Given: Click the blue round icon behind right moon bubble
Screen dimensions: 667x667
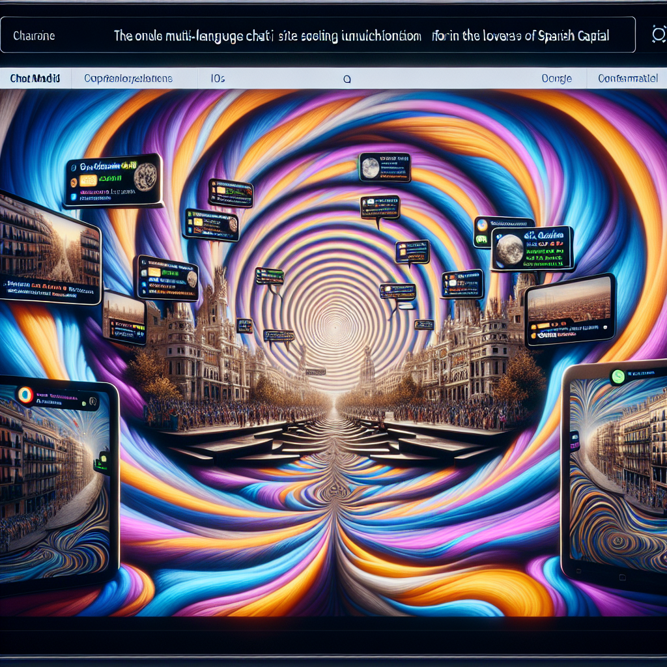Looking at the screenshot, I should 482,225.
